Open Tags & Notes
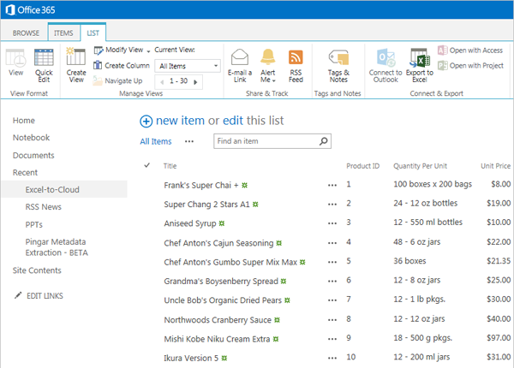Image resolution: width=514 pixels, height=368 pixels. (338, 64)
